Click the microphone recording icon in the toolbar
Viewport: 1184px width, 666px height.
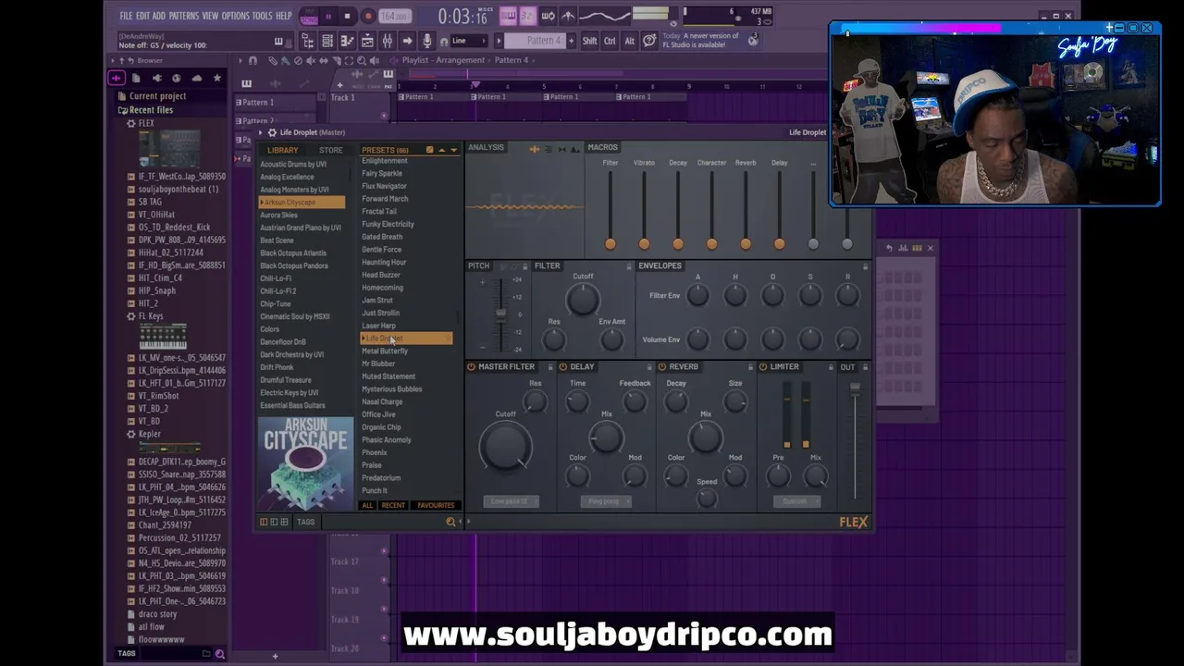pyautogui.click(x=426, y=41)
